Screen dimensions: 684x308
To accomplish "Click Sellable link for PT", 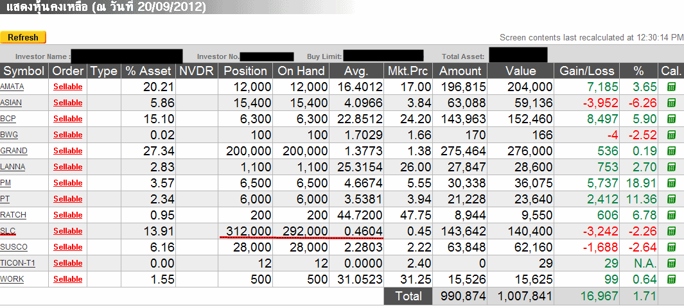I will (x=67, y=199).
